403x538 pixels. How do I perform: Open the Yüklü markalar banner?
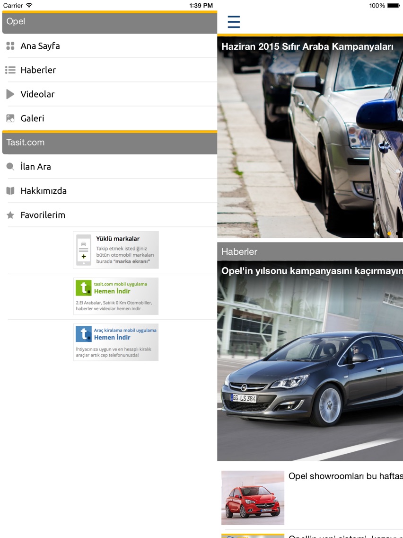pyautogui.click(x=116, y=250)
